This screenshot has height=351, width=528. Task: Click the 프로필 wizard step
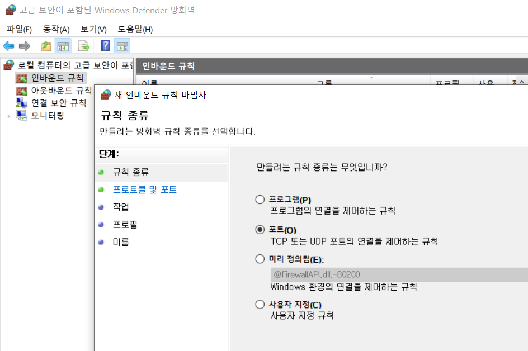click(125, 225)
